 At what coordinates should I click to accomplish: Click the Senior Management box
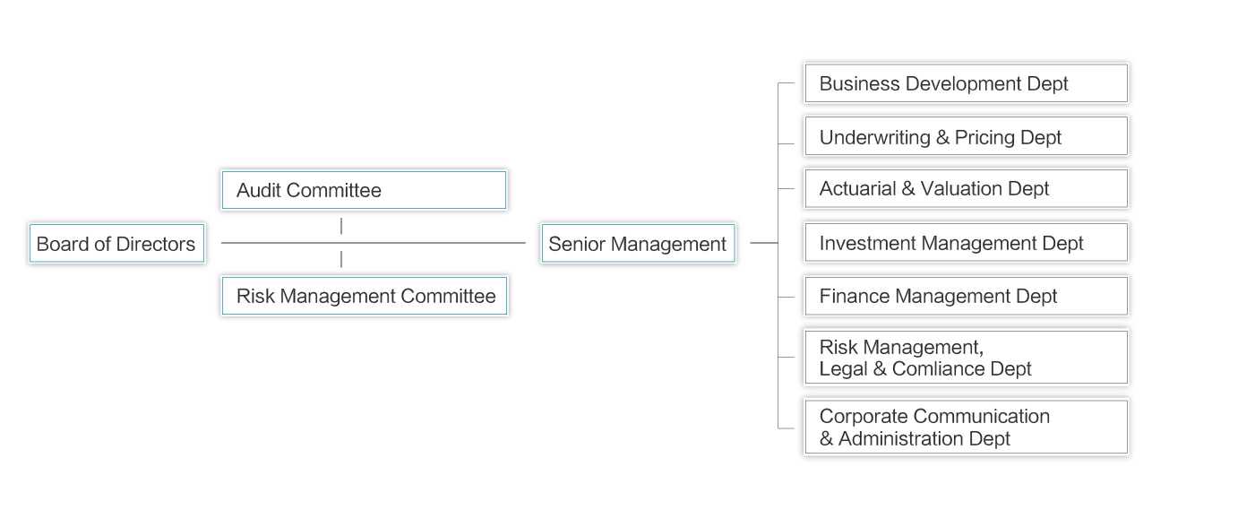638,244
